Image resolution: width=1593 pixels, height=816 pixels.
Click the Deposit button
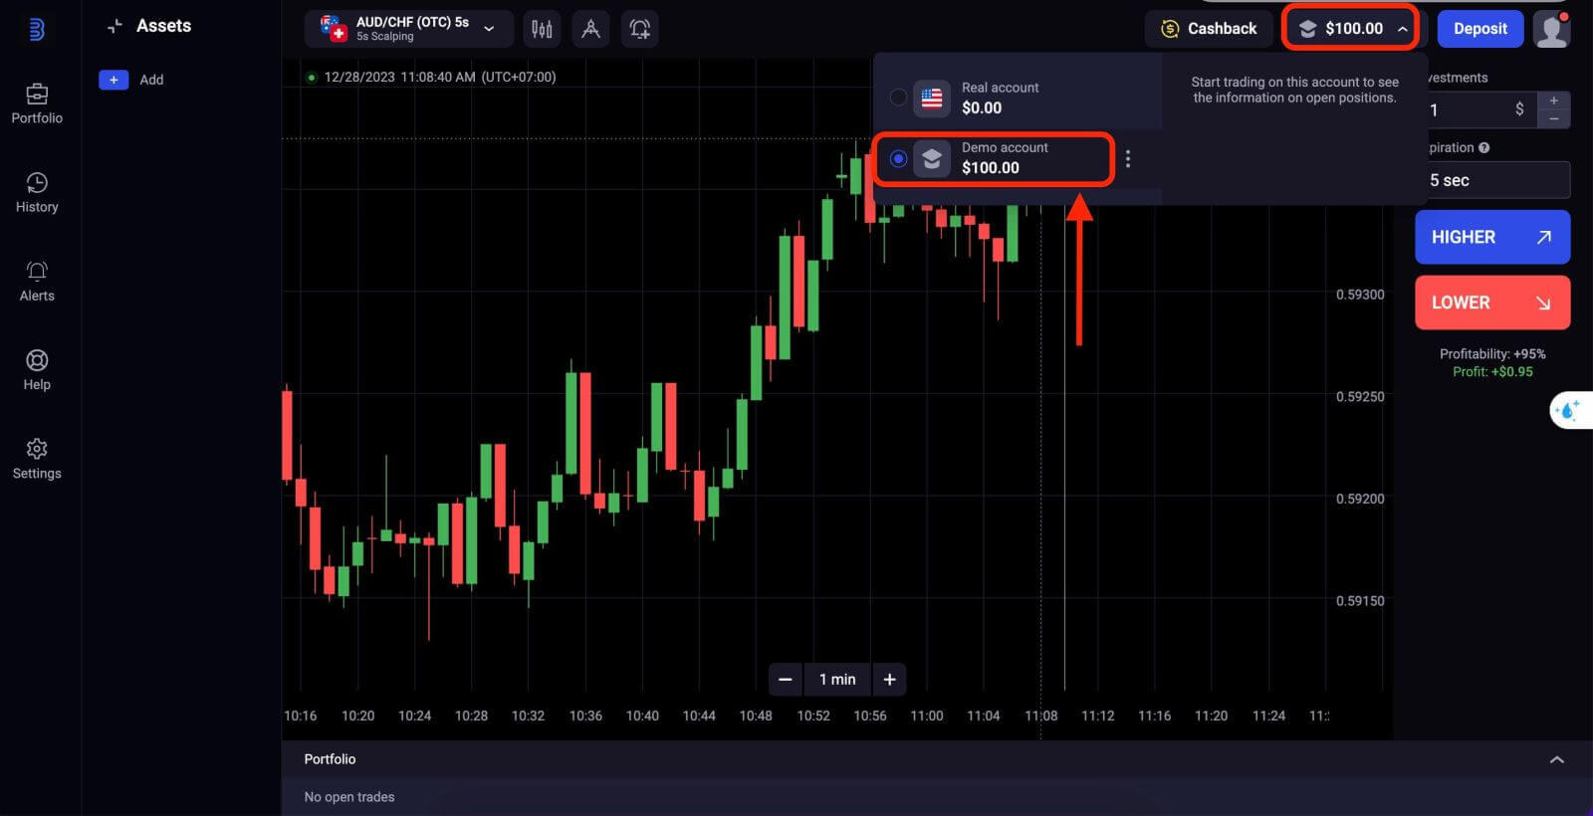(1479, 29)
